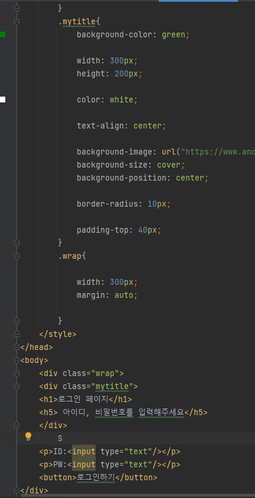Click the highlighted input tag on PW line
Screen dimensions: 255x498
pyautogui.click(x=84, y=464)
